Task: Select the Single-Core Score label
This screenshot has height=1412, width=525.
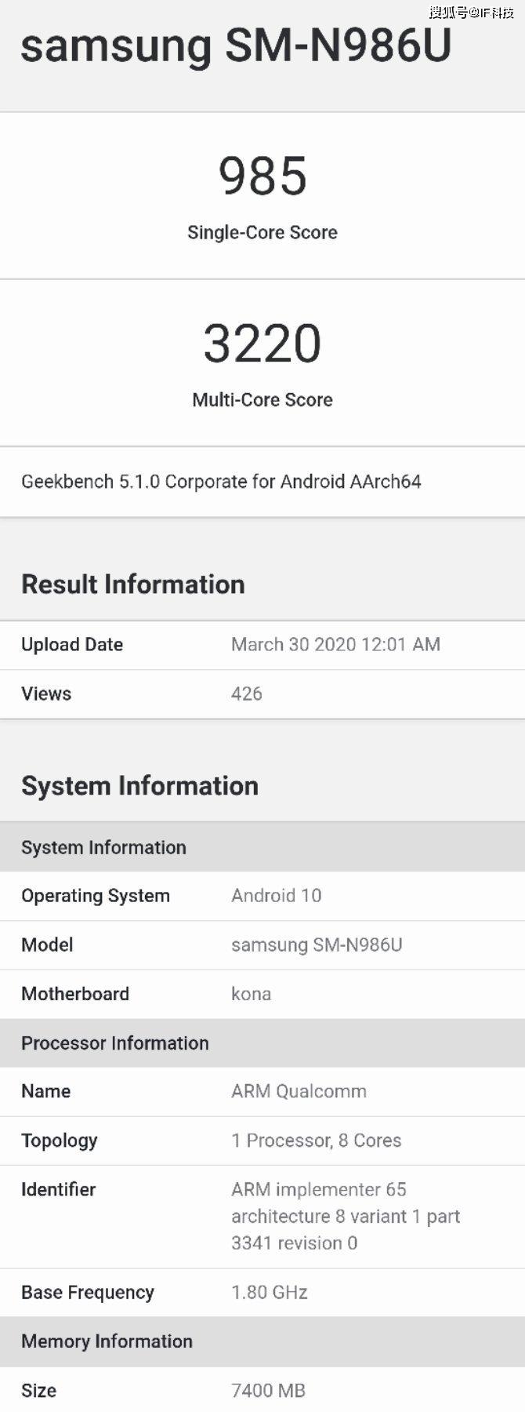Action: point(262,232)
